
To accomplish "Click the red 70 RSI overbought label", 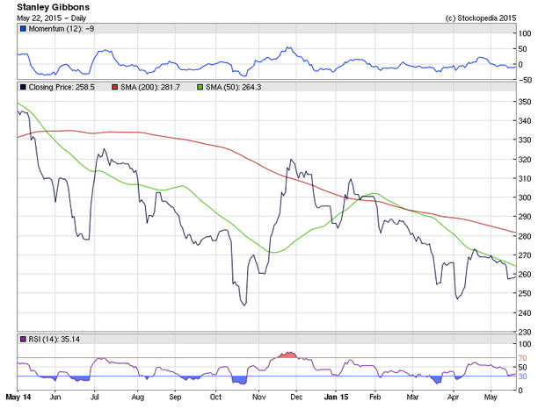I will tap(522, 358).
